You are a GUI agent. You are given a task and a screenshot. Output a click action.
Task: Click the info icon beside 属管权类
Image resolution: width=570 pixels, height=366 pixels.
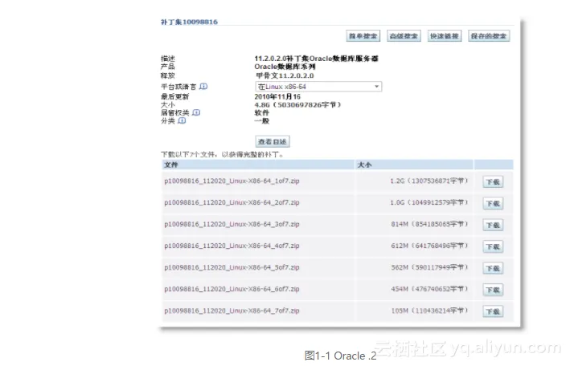tap(196, 112)
